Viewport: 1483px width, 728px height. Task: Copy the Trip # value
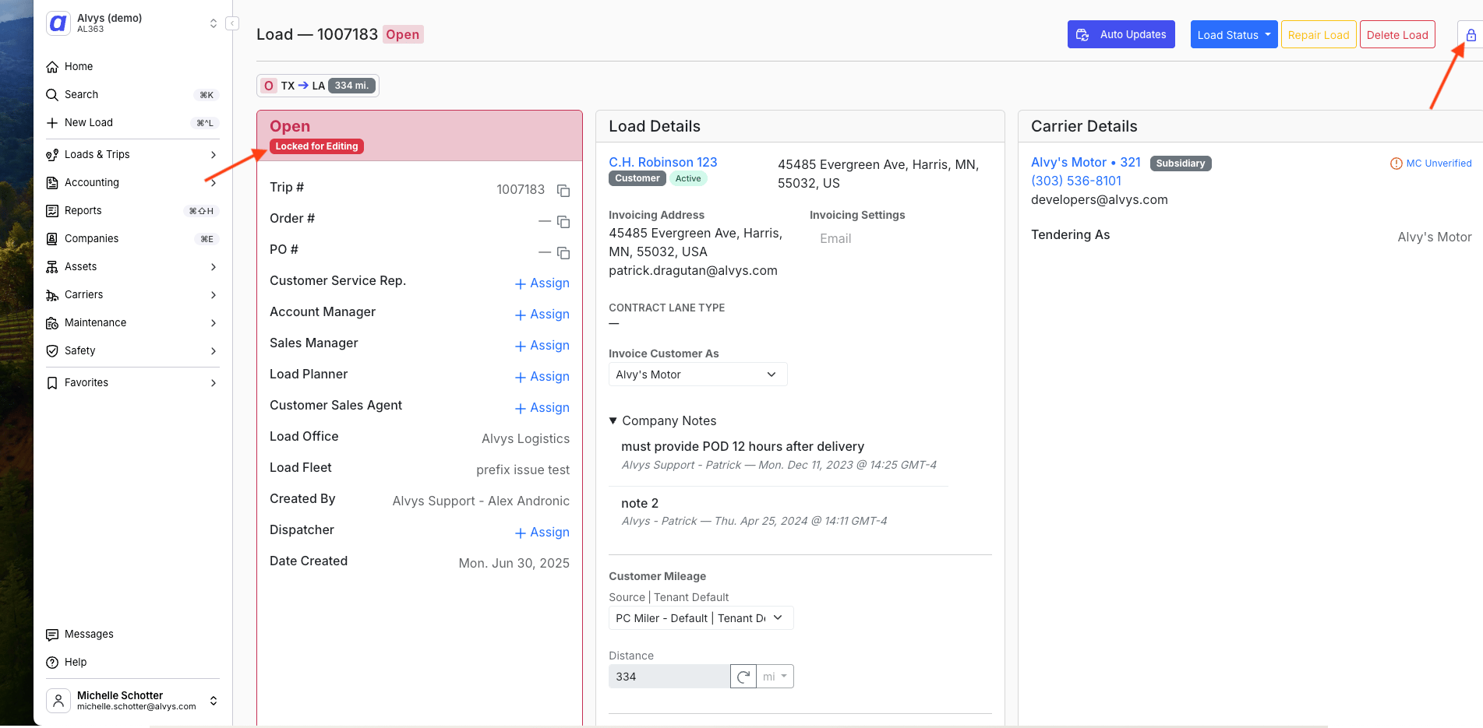pyautogui.click(x=563, y=191)
